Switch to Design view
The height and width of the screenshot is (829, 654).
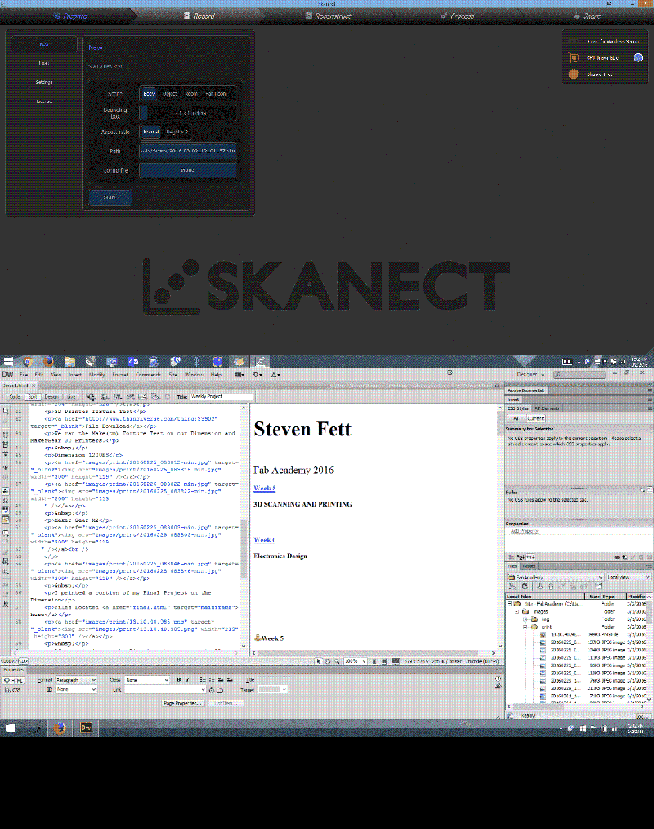52,397
